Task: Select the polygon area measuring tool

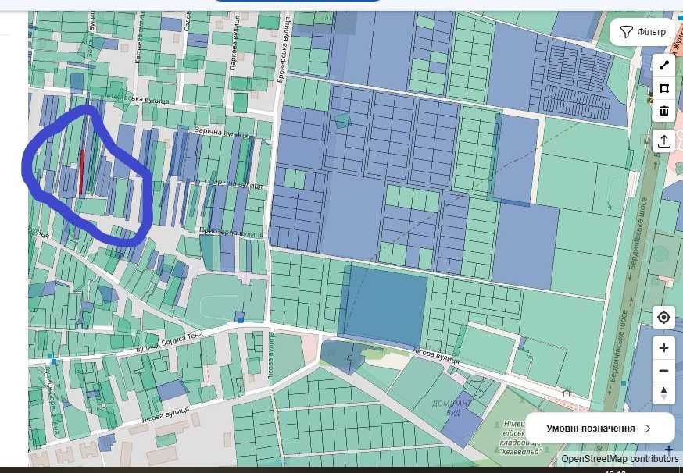Action: (x=663, y=88)
